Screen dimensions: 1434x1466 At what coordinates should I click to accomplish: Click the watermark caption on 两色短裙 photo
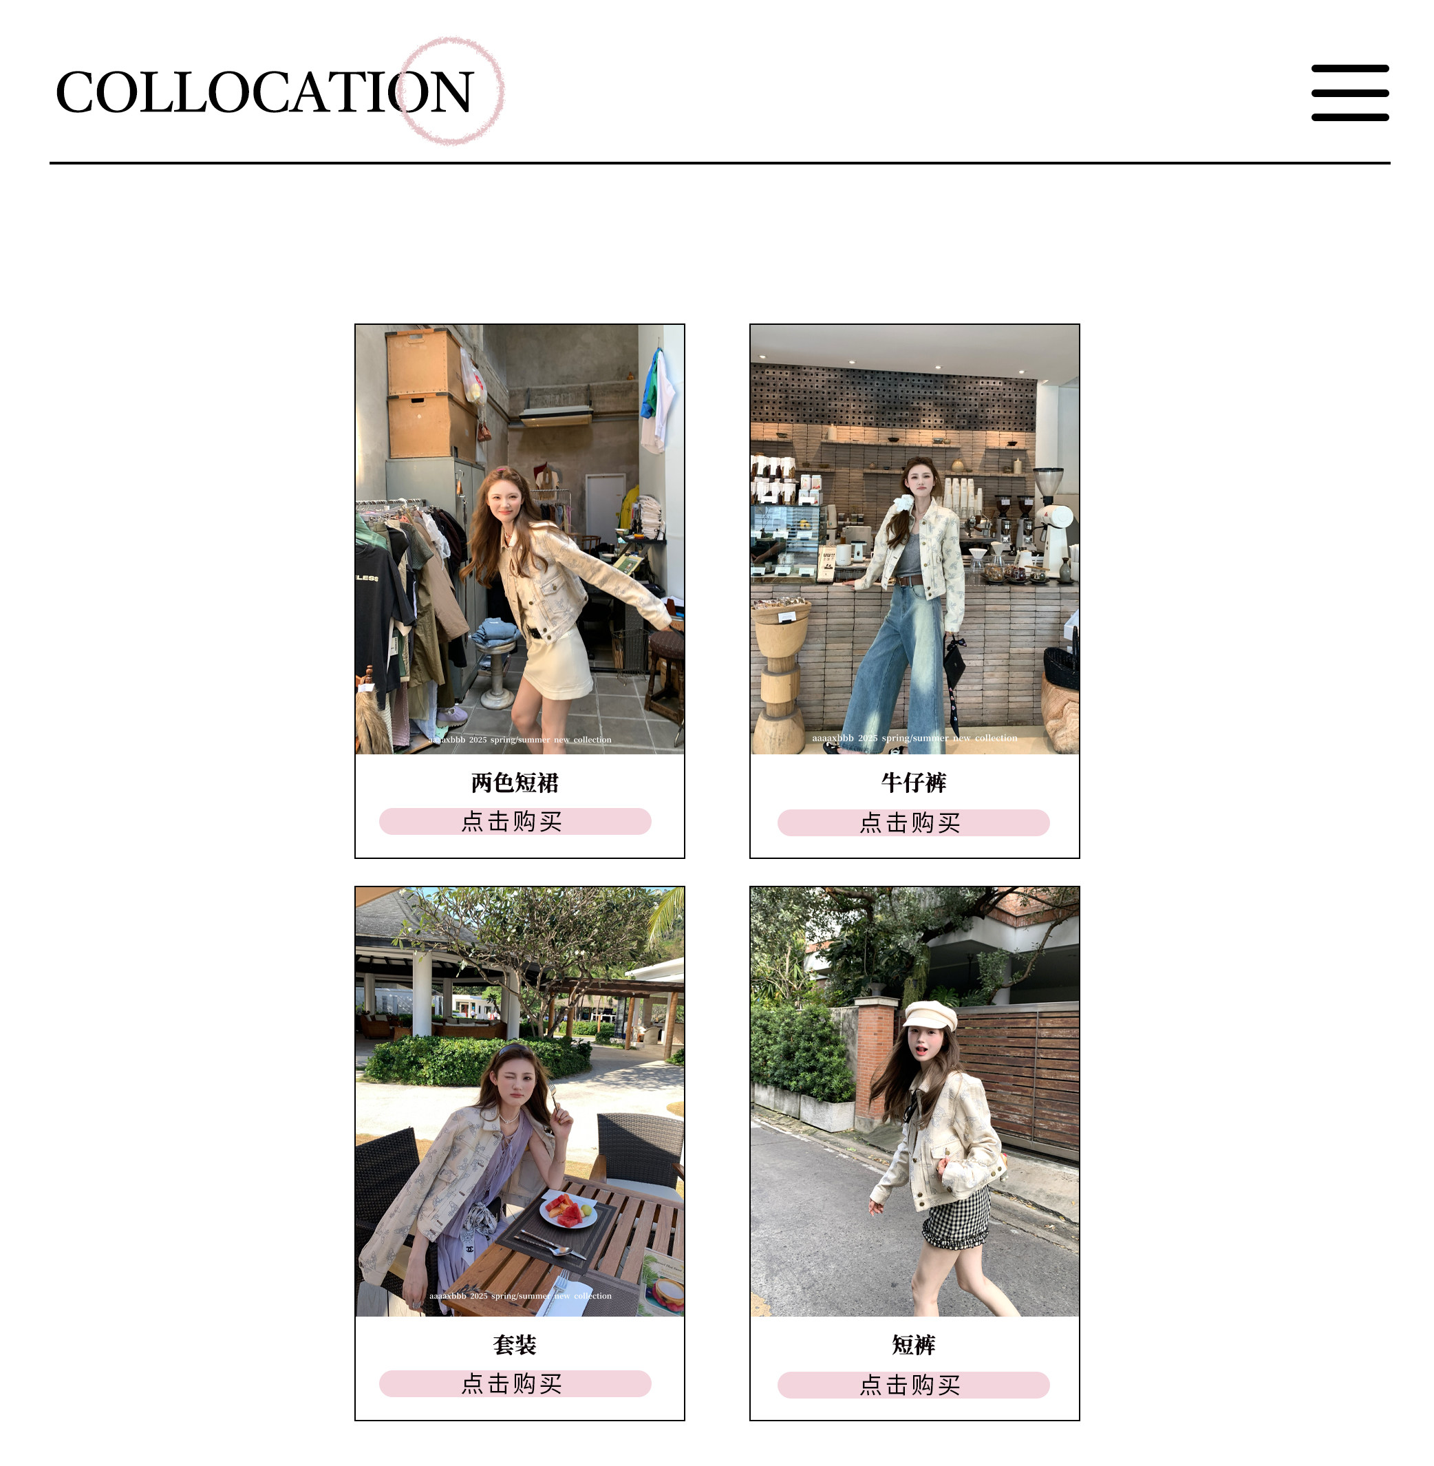pos(520,740)
